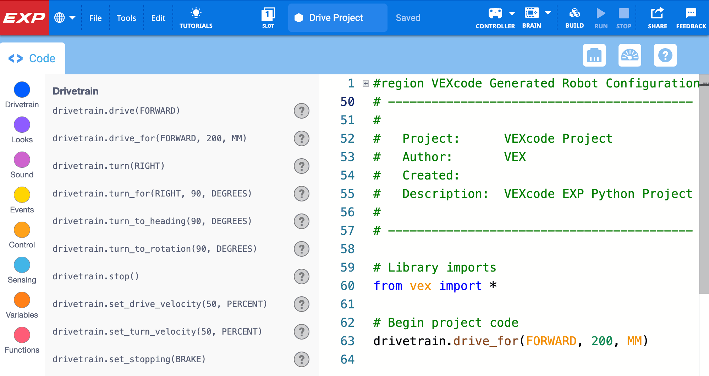Viewport: 709px width, 376px height.
Task: Open the dashboard gauge icon
Action: tap(630, 55)
